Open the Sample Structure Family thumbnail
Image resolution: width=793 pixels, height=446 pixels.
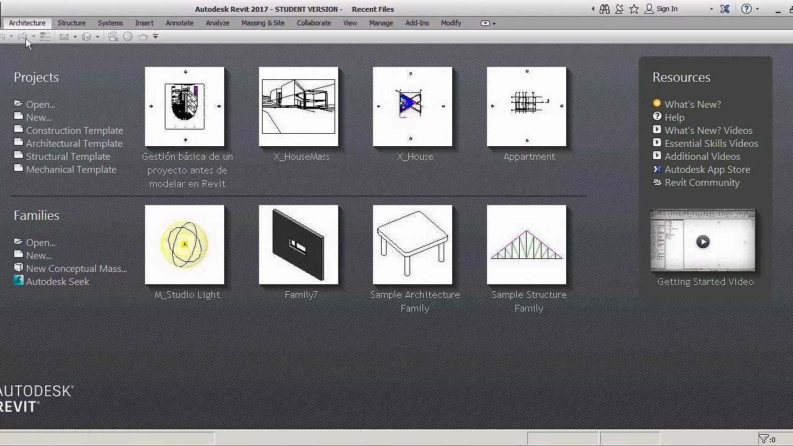527,245
